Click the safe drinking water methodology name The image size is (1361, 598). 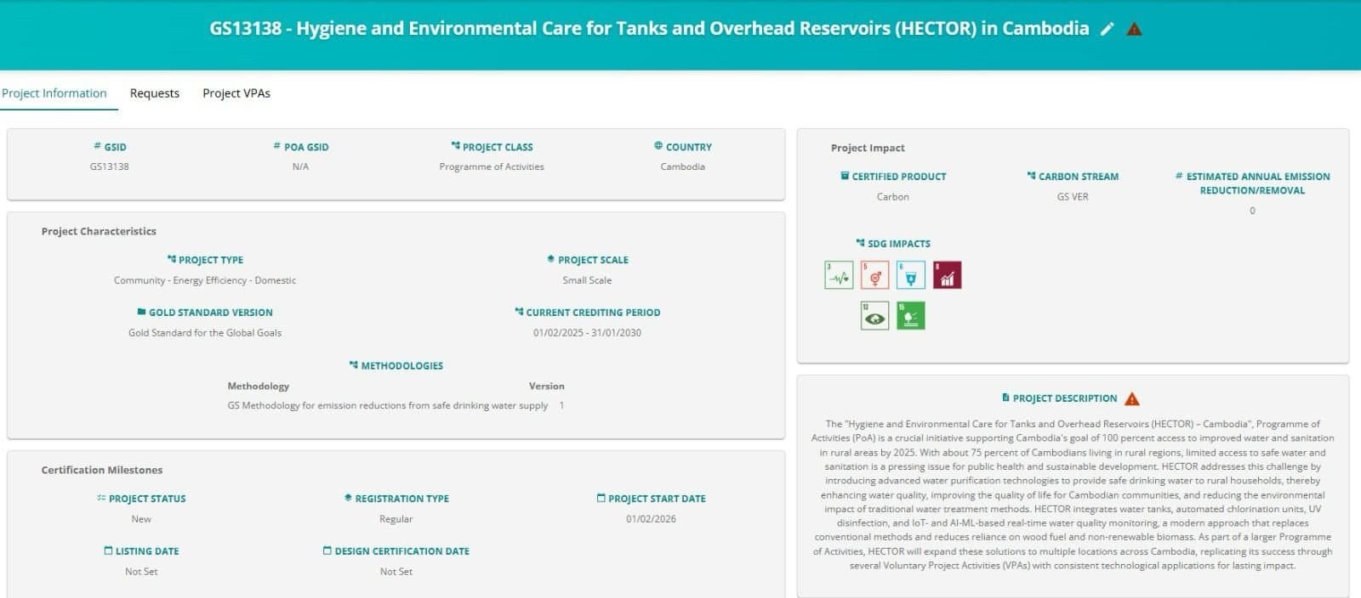(x=387, y=406)
